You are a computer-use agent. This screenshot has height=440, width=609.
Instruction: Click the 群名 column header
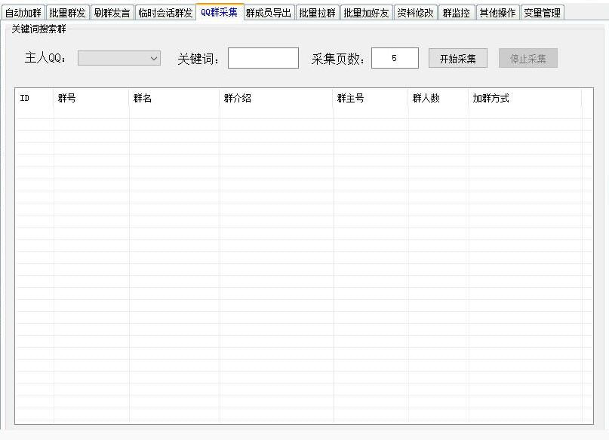pos(174,98)
